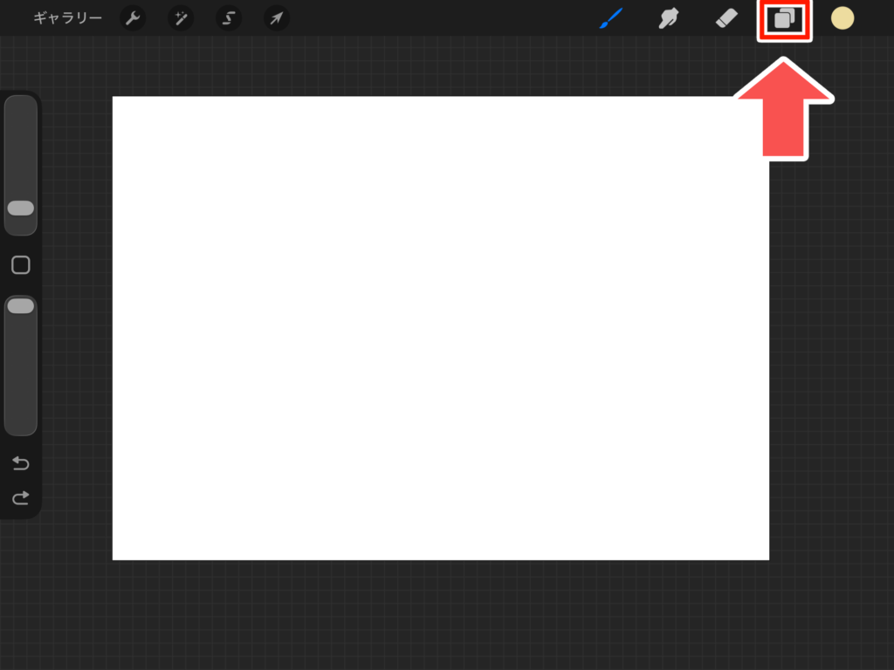Click the brush opacity slider handle

(x=21, y=305)
